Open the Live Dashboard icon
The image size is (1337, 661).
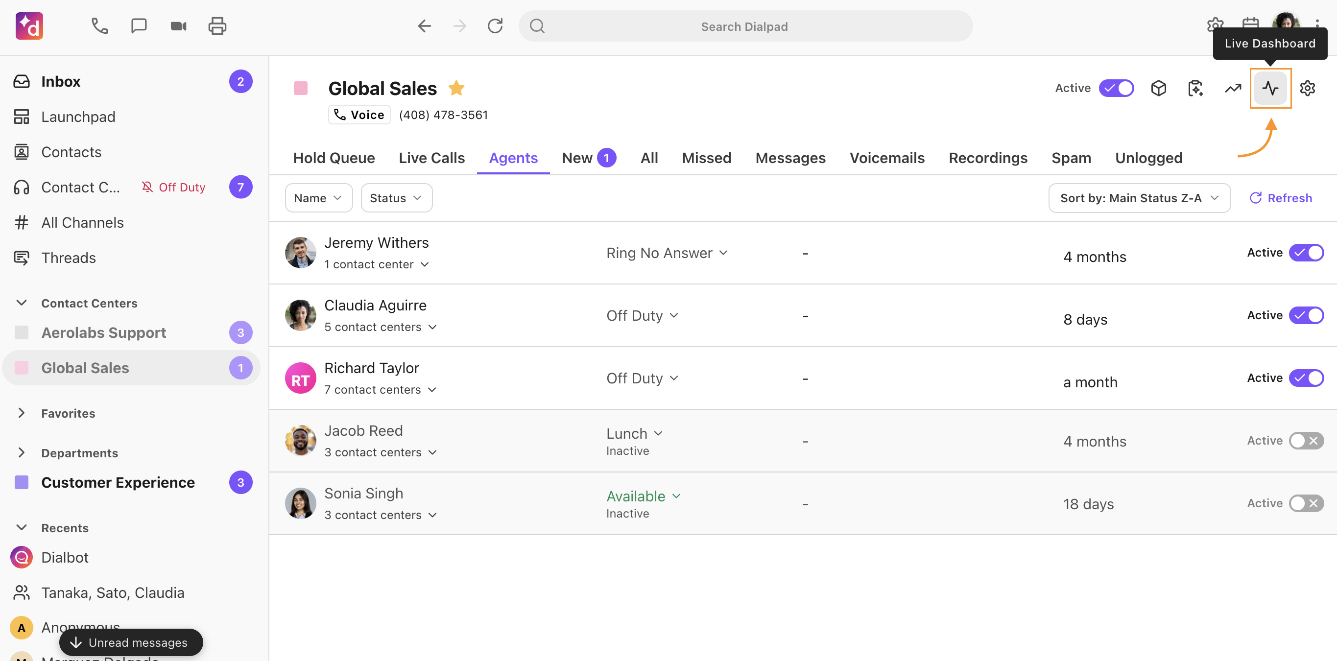1269,88
